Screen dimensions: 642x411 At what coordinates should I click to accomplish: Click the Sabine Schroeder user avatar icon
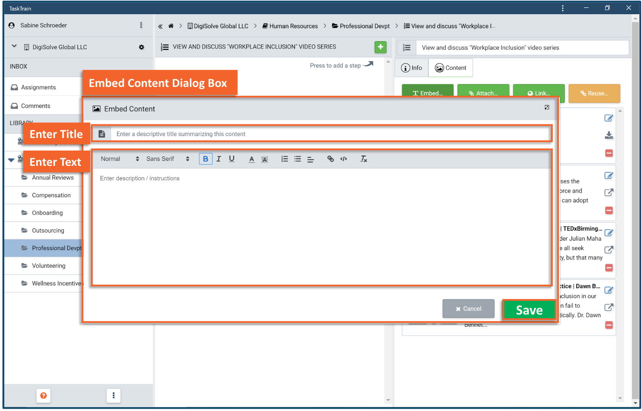12,25
